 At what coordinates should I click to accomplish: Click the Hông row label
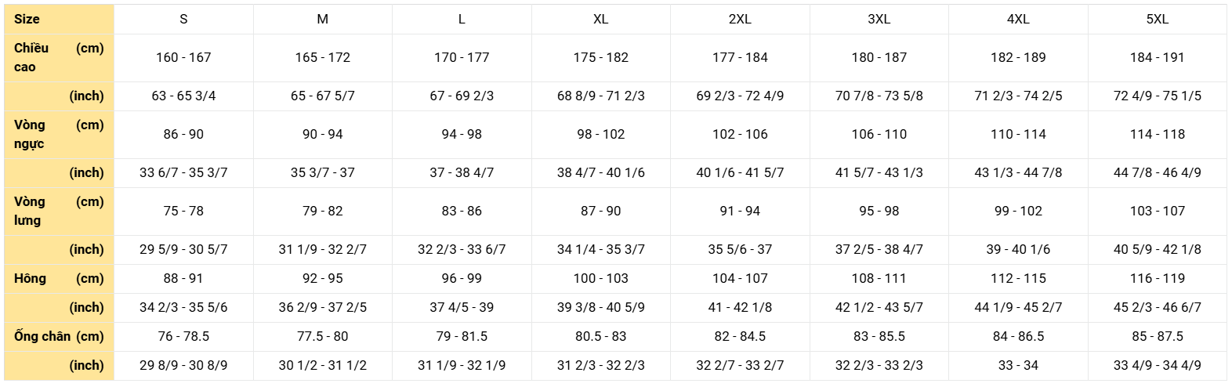tap(30, 278)
